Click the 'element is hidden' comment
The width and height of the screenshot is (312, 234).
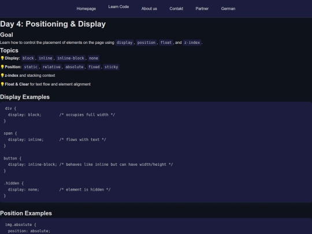click(x=85, y=190)
